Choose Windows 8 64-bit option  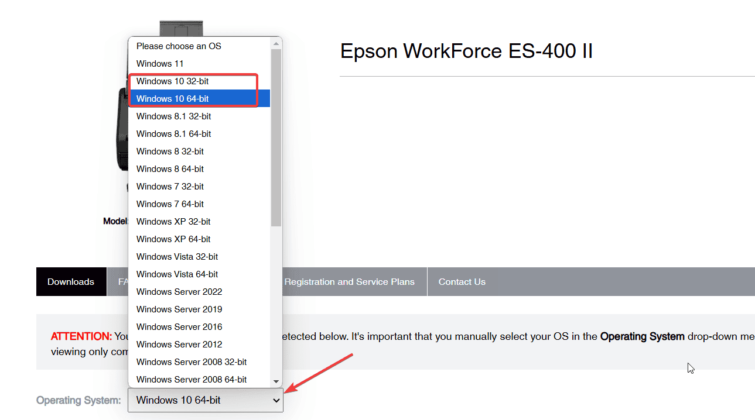coord(200,169)
